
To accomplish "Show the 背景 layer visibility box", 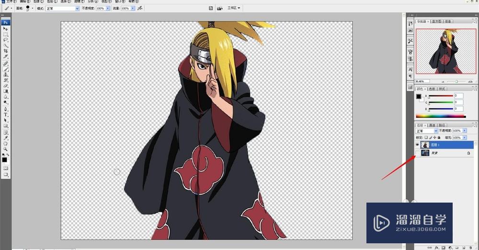I will tap(417, 153).
